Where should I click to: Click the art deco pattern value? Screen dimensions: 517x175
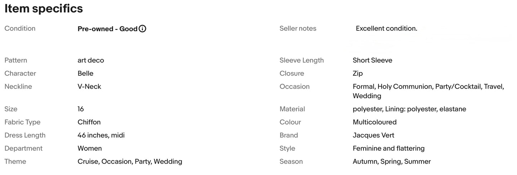coord(91,60)
